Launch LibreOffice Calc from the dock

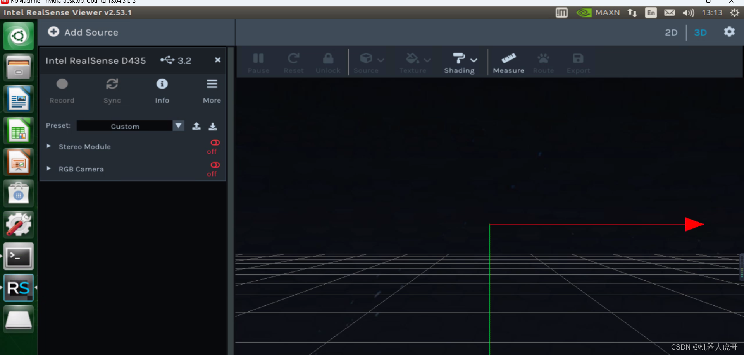click(x=19, y=130)
